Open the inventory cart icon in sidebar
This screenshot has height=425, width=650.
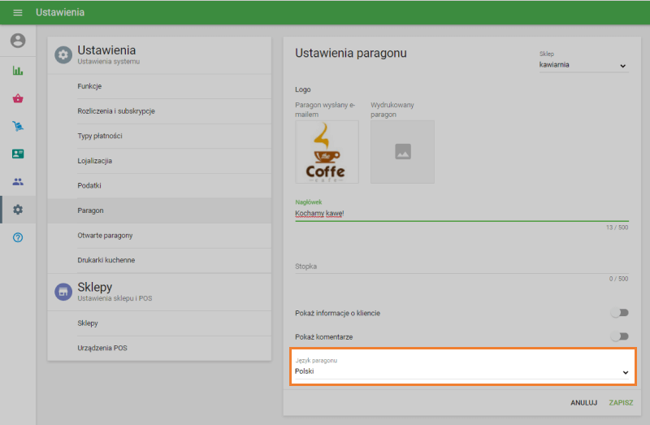(18, 126)
